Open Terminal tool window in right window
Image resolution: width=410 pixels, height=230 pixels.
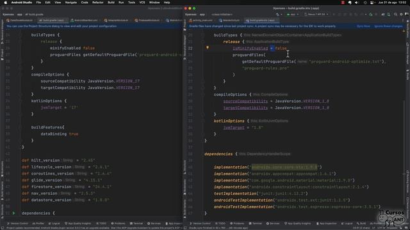[256, 224]
